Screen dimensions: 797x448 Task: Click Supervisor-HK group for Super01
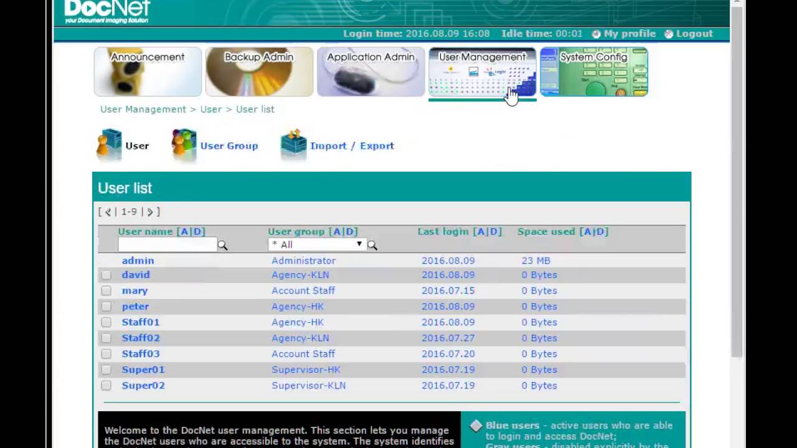pos(306,370)
